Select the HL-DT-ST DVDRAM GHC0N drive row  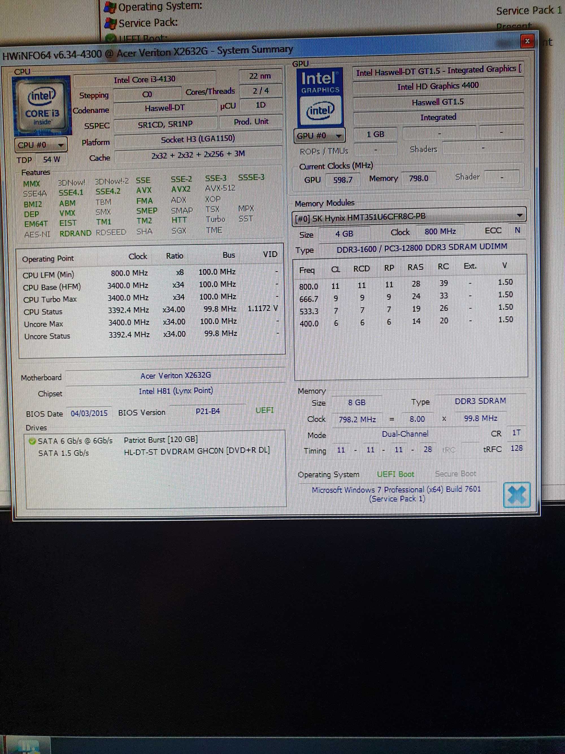coord(155,452)
